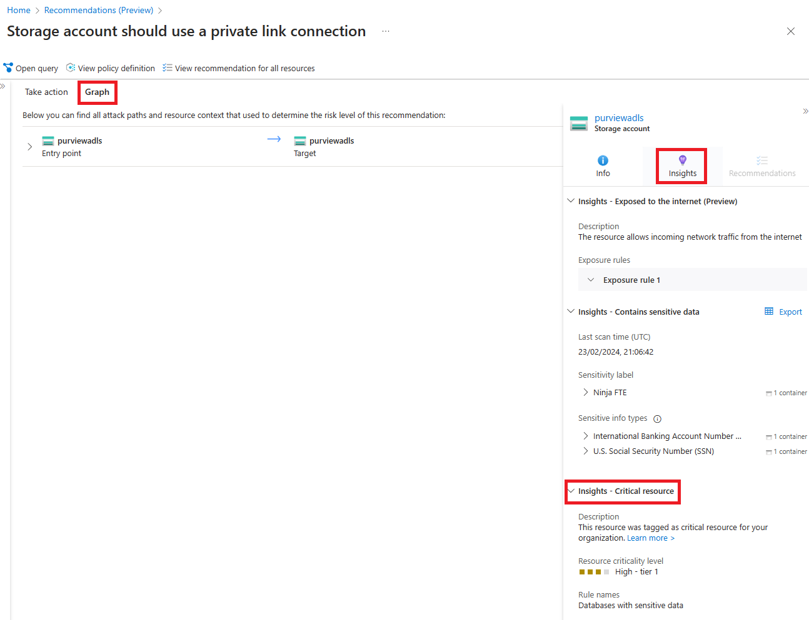Click the purviewadls storage account icon in side panel
809x620 pixels.
click(579, 123)
